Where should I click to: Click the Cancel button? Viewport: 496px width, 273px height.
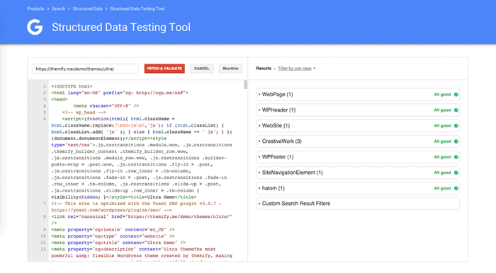pyautogui.click(x=201, y=69)
